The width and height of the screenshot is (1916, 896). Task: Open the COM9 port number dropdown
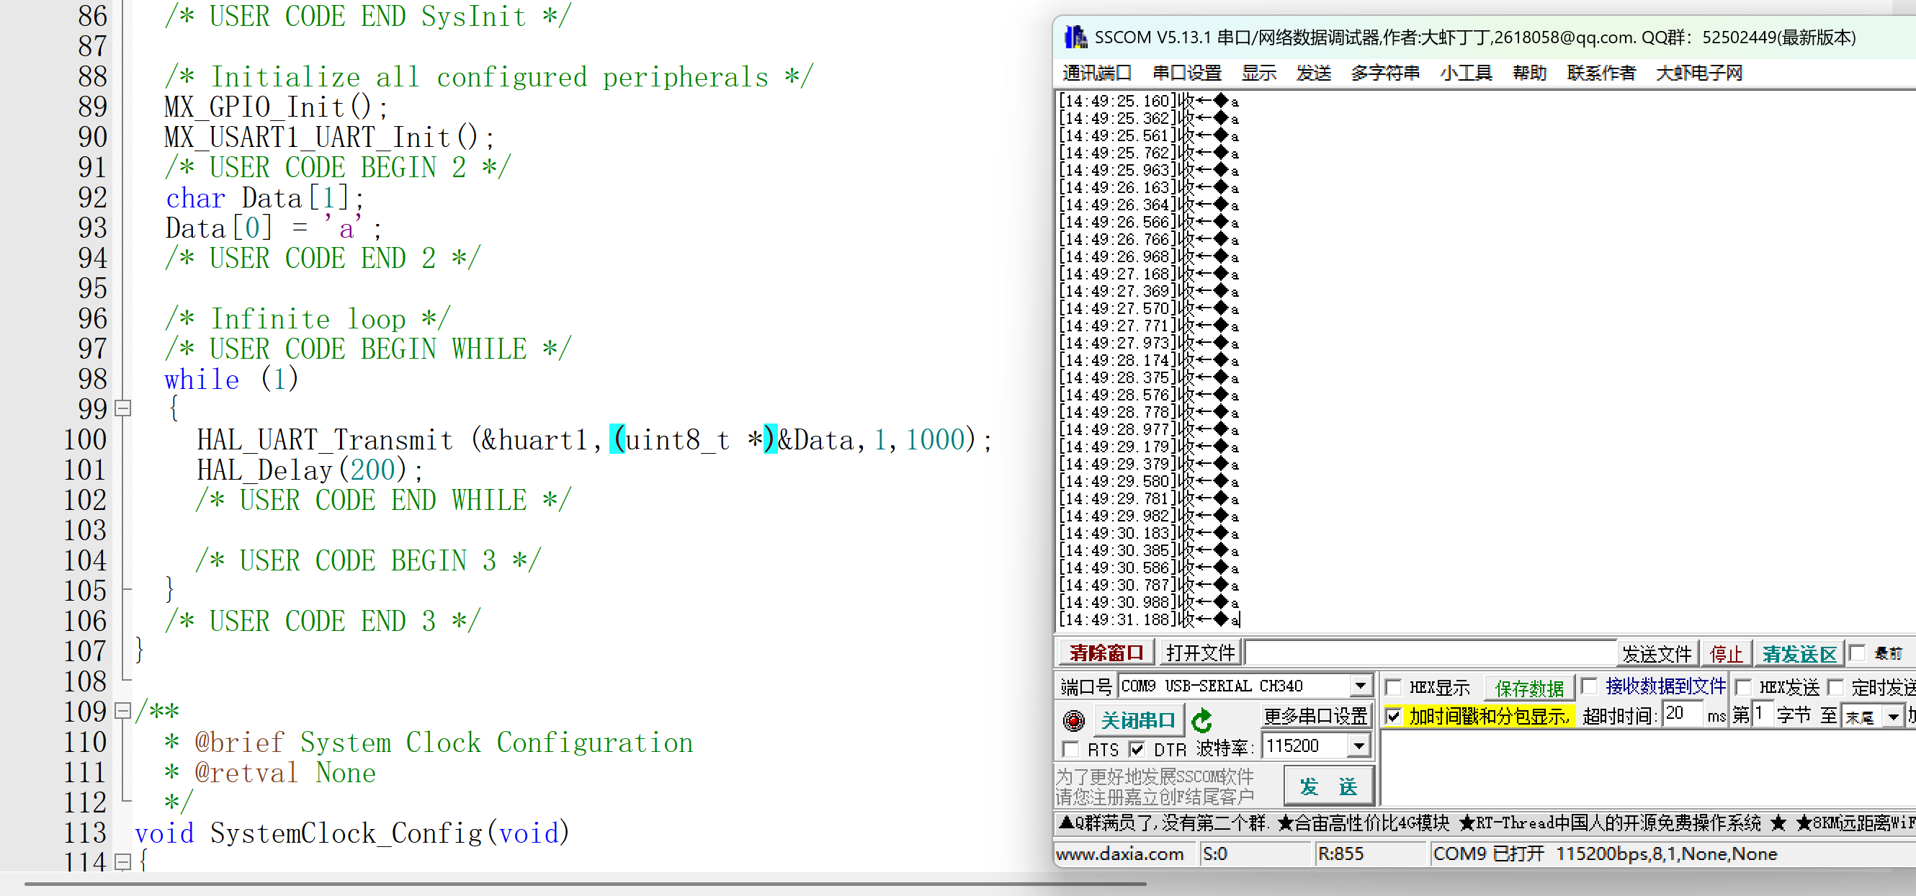point(1360,686)
